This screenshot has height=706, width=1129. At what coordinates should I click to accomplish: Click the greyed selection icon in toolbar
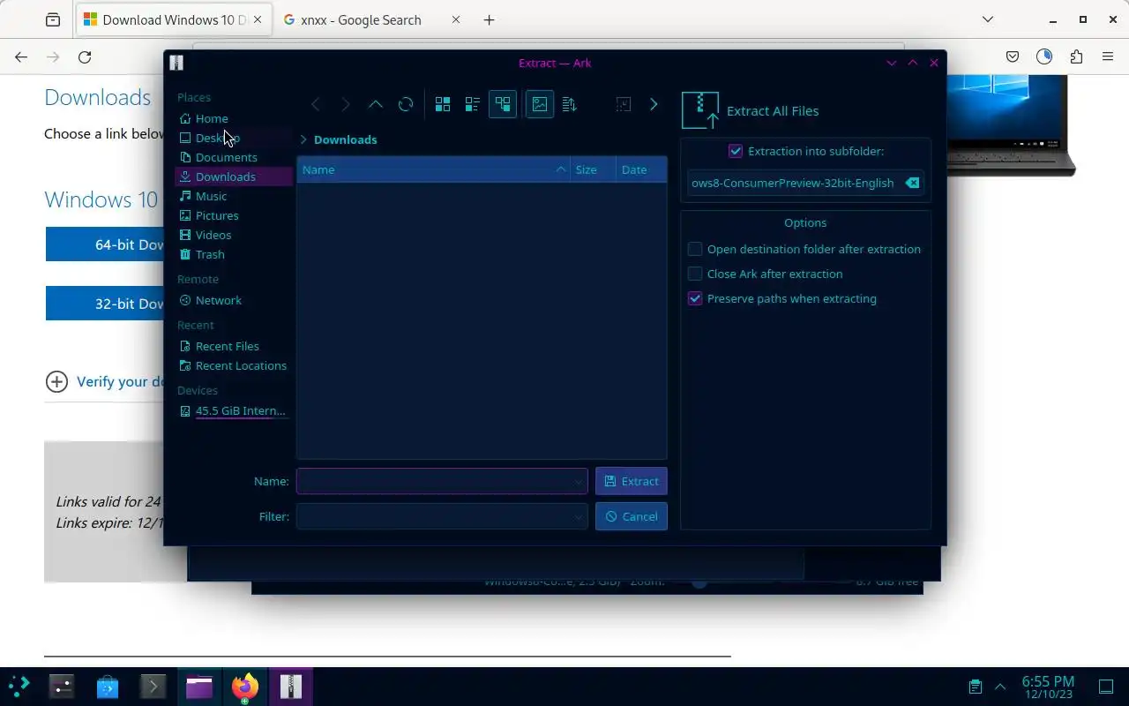pyautogui.click(x=623, y=104)
